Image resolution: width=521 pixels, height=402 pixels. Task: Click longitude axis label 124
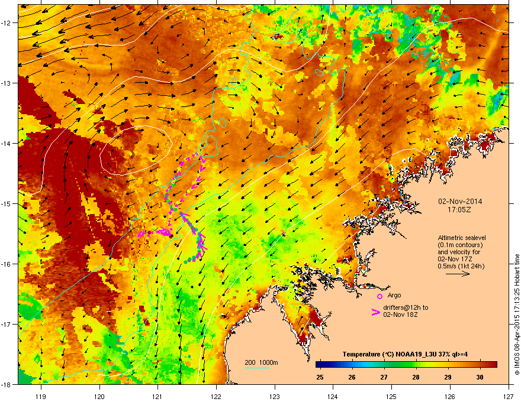pyautogui.click(x=333, y=396)
